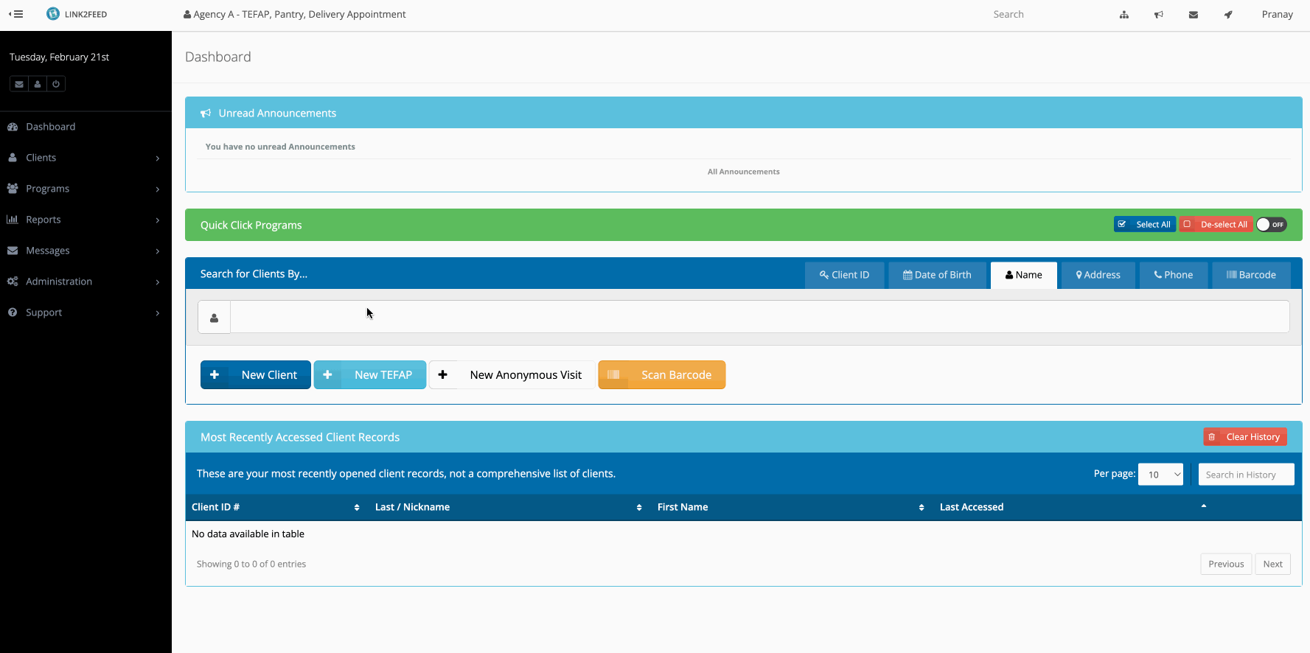Click the power icon under the date
This screenshot has height=653, width=1310.
click(56, 84)
